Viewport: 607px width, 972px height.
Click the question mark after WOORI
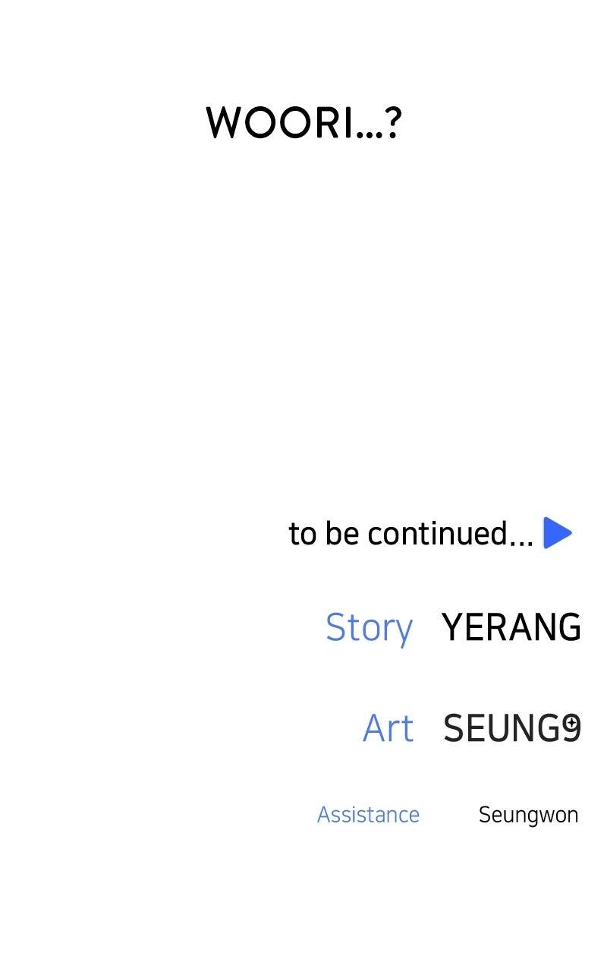click(x=392, y=124)
